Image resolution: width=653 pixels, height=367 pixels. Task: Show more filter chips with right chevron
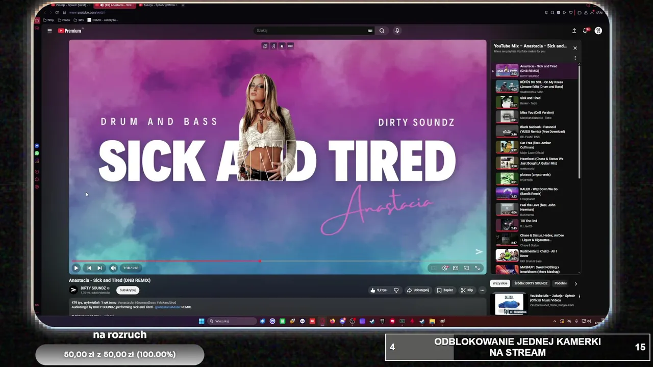point(575,283)
